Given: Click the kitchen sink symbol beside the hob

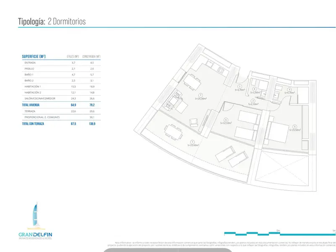Looking at the screenshot, I should 210,63.
